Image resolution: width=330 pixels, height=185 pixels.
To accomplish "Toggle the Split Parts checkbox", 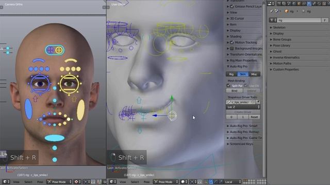I will (228, 85).
